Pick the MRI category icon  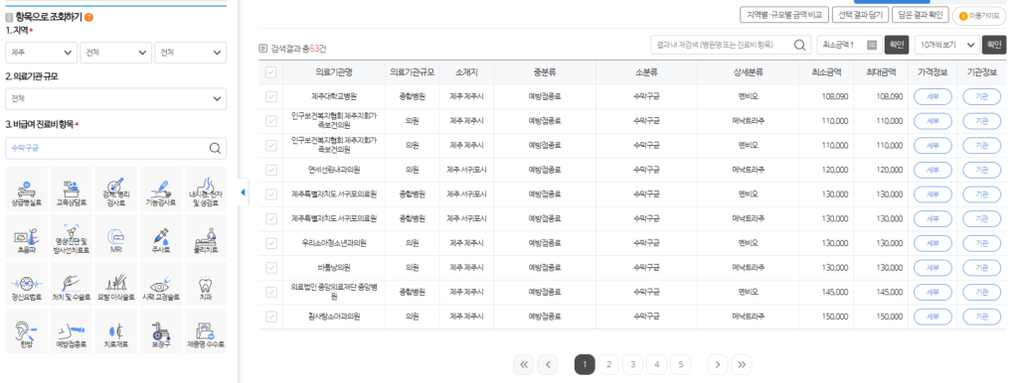point(116,236)
